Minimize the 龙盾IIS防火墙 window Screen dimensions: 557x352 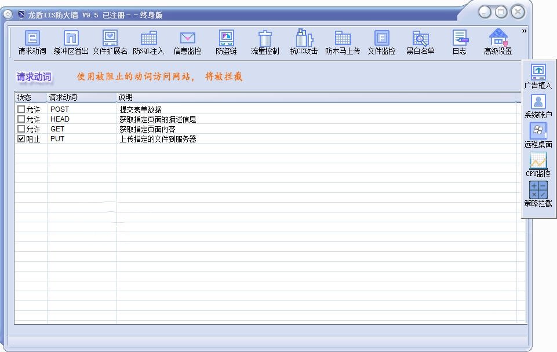coord(485,12)
